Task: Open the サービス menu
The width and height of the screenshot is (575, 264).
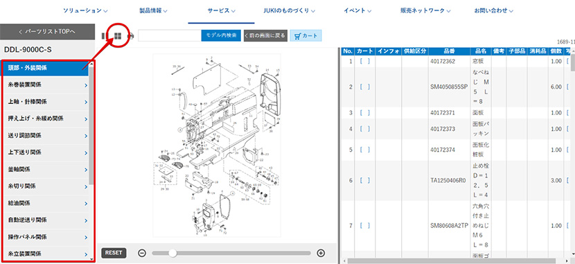Action: (x=221, y=10)
